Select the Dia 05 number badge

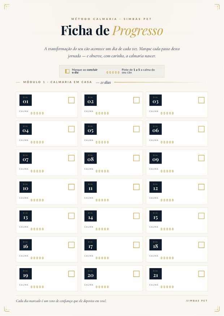[90, 129]
